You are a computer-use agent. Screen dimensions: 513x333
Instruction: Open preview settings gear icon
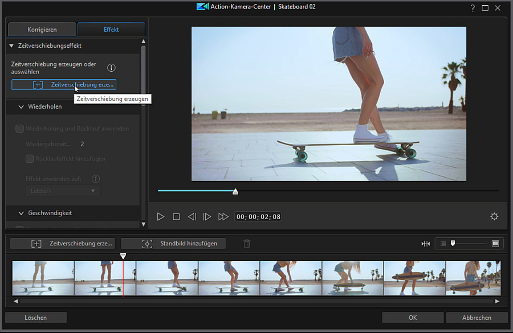[494, 217]
